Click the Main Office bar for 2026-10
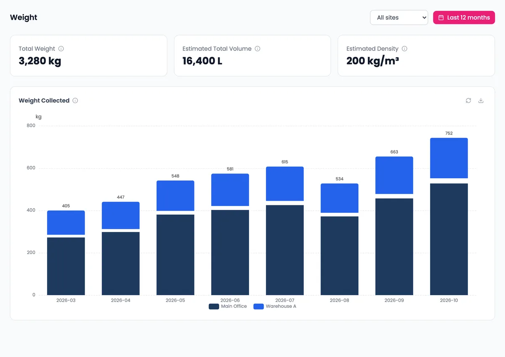Image resolution: width=505 pixels, height=357 pixels. click(x=449, y=239)
